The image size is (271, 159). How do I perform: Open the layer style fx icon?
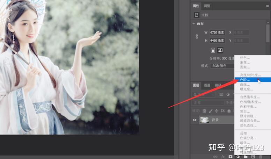tap(223, 157)
